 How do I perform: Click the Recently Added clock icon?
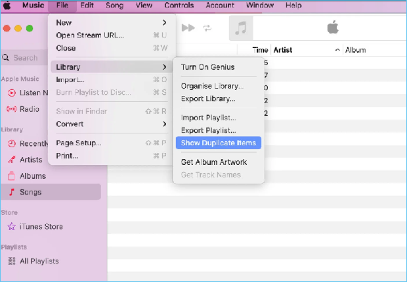(x=11, y=144)
